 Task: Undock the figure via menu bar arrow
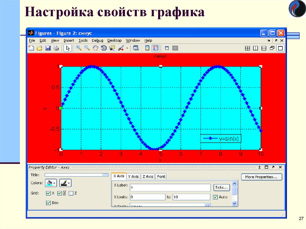(x=276, y=41)
